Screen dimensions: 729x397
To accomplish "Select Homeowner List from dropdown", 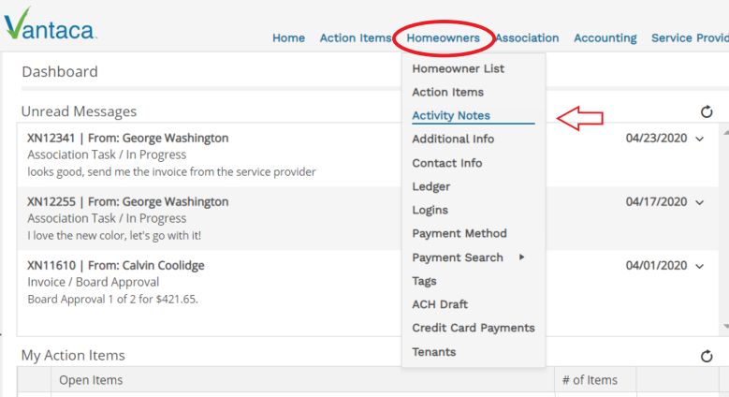I will [x=458, y=69].
